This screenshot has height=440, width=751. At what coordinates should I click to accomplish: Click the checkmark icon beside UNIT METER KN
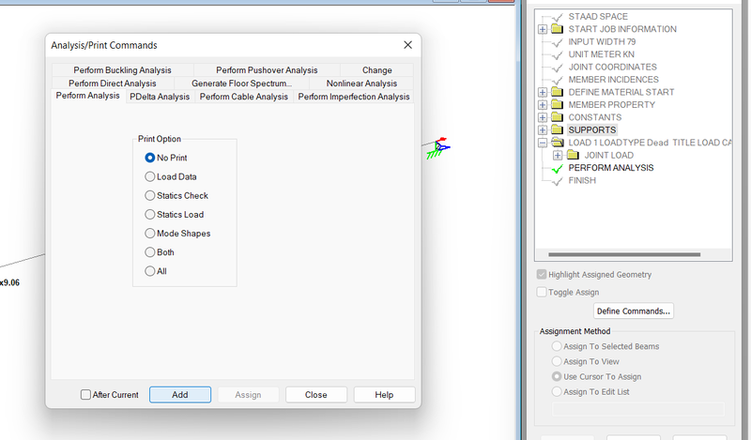point(557,55)
